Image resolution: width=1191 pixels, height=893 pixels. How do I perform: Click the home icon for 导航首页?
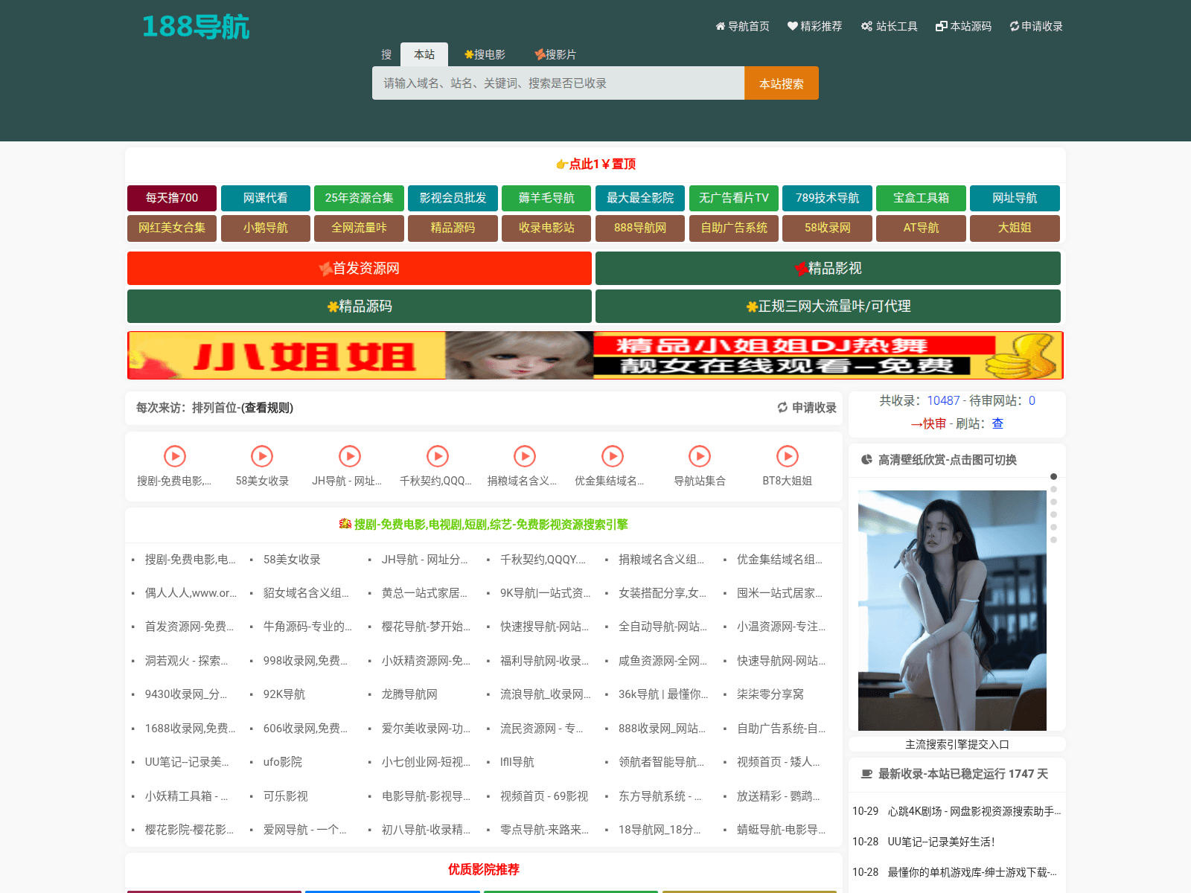[720, 27]
